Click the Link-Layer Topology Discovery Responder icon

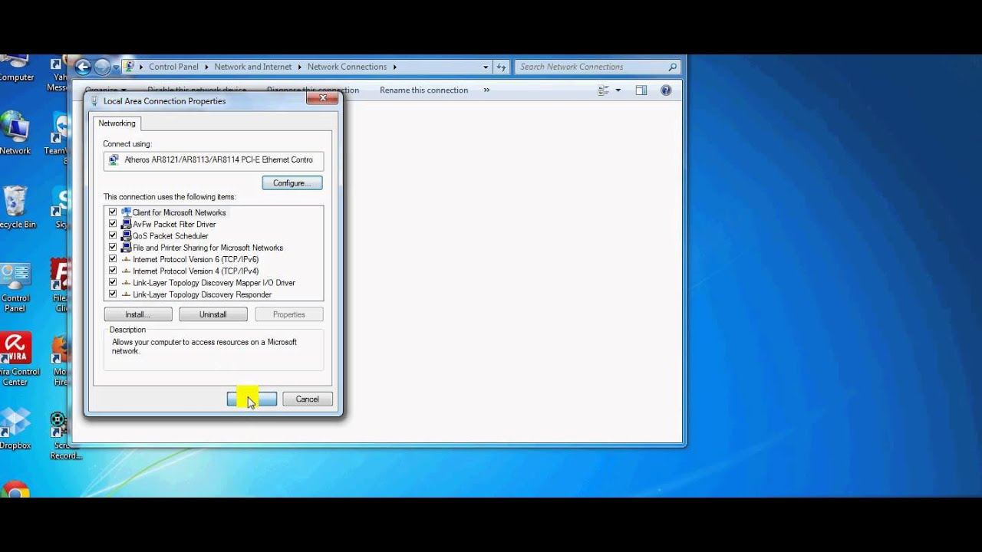[126, 294]
